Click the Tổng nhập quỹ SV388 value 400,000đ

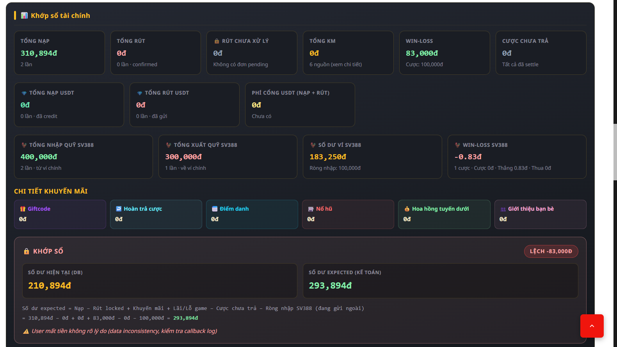[39, 157]
